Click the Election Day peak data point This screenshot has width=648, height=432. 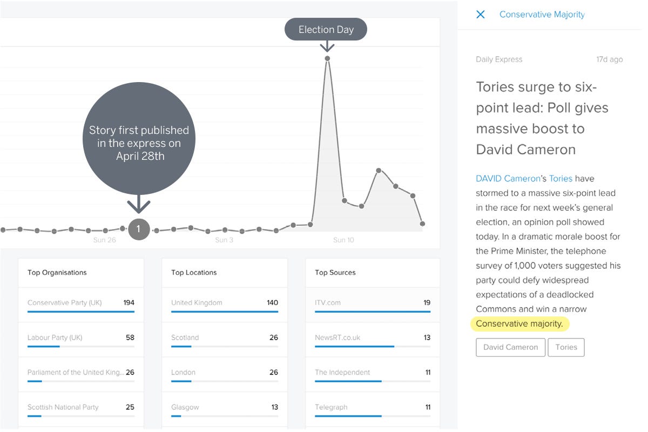click(327, 58)
